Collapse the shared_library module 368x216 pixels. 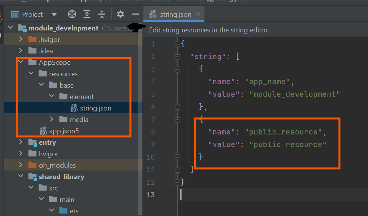(x=21, y=177)
